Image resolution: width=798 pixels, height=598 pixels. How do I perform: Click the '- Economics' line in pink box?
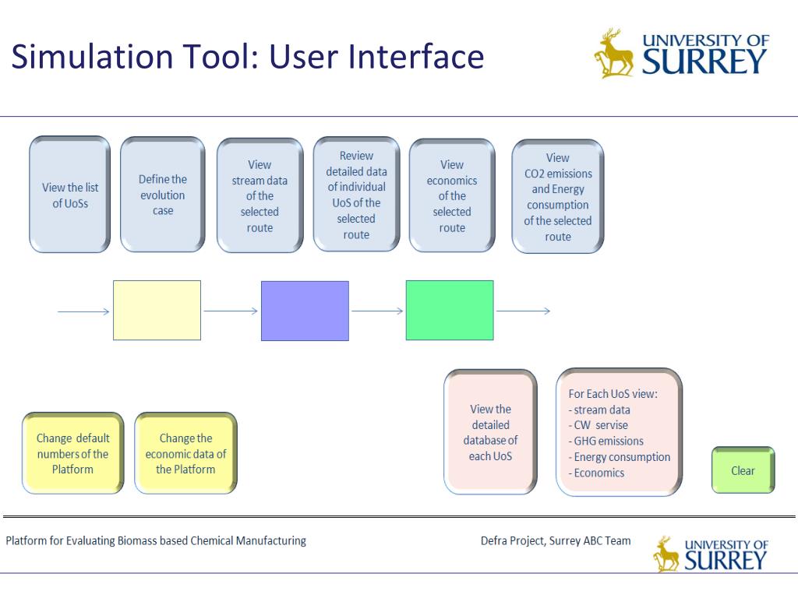tap(596, 473)
